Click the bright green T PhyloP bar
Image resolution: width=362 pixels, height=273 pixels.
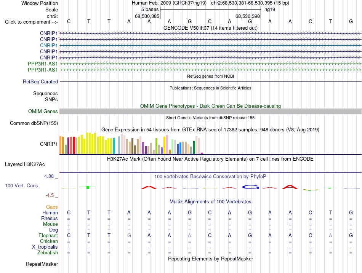(88, 187)
